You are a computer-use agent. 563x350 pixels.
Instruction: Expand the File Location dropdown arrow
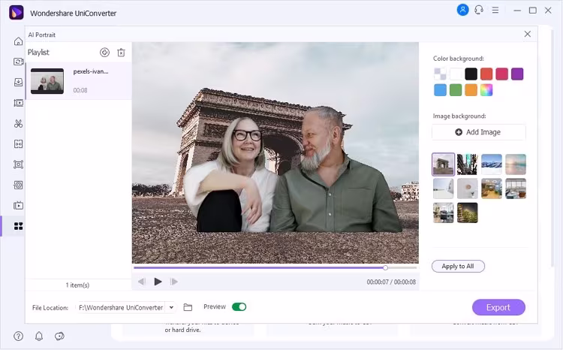[x=172, y=307]
